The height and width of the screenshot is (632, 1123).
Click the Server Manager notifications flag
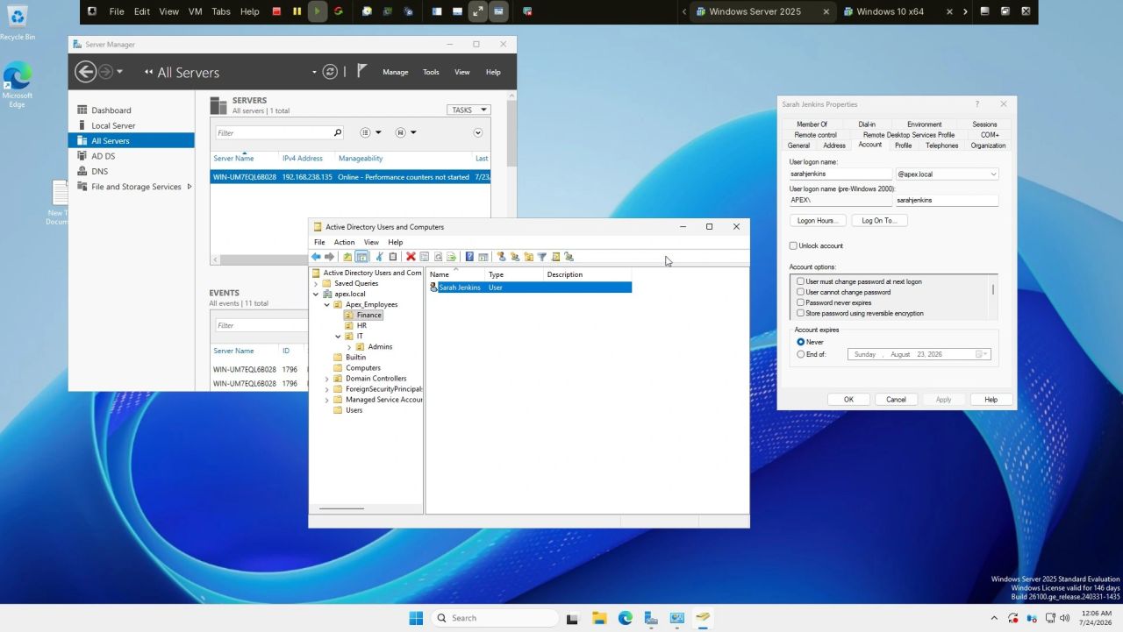pyautogui.click(x=362, y=72)
